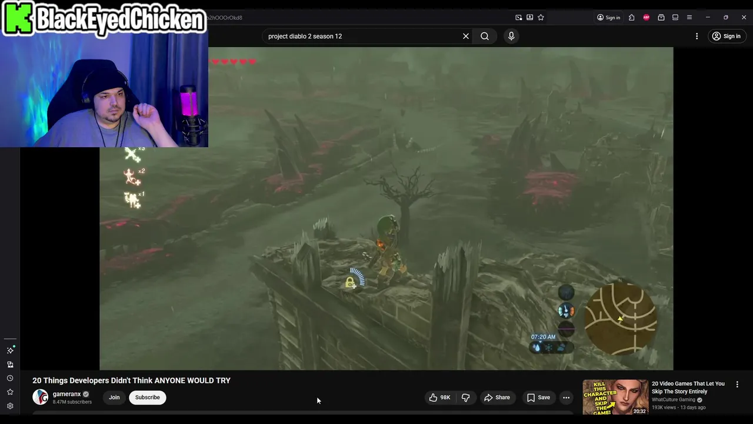Open sidebar history clock icon
Image resolution: width=753 pixels, height=424 pixels.
coord(10,378)
